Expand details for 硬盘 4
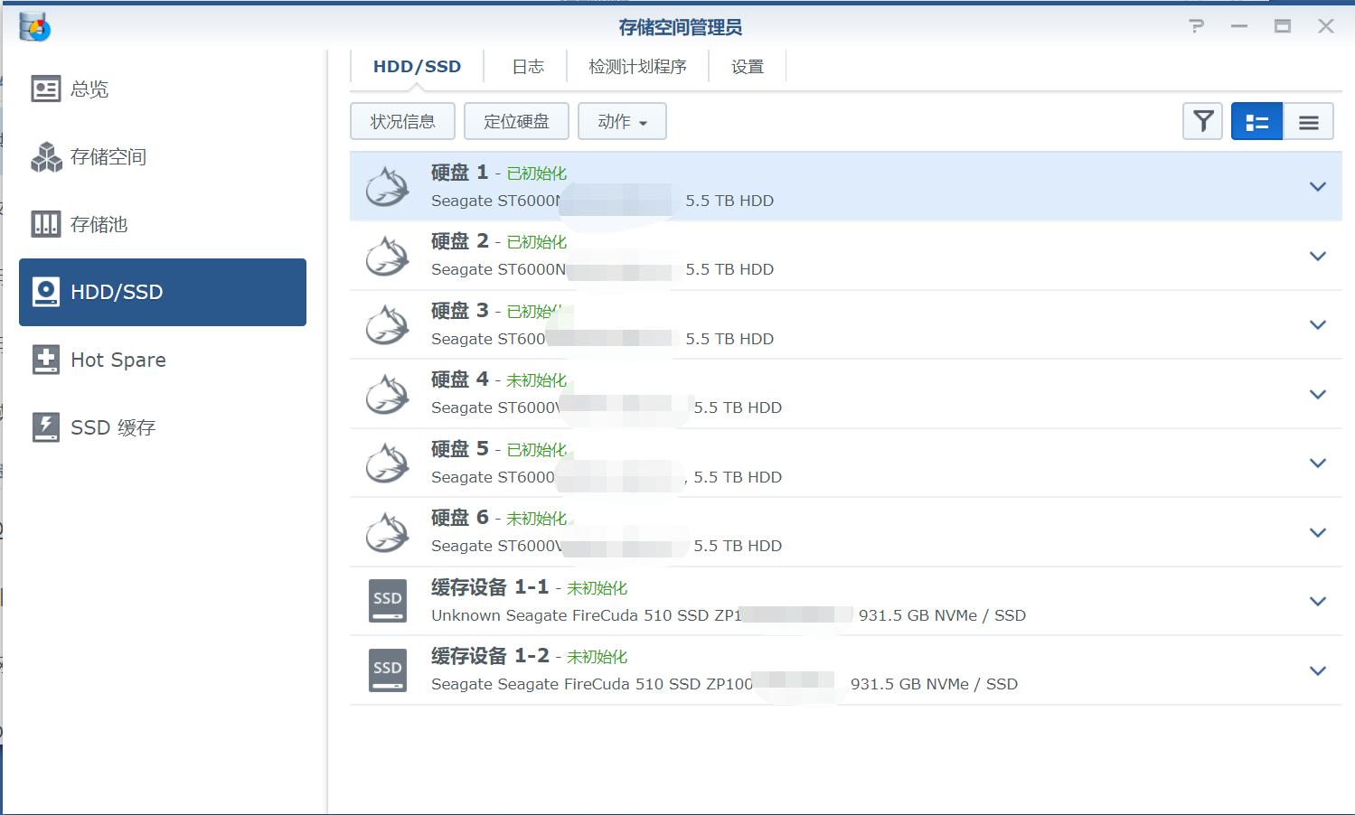 1317,394
